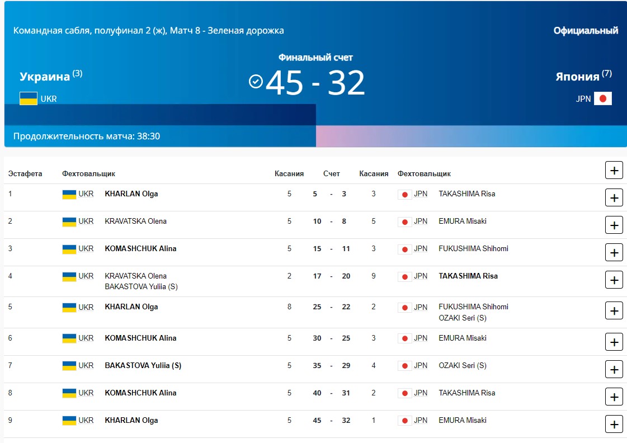Click Ukraine flag in relay 8 row

point(69,393)
